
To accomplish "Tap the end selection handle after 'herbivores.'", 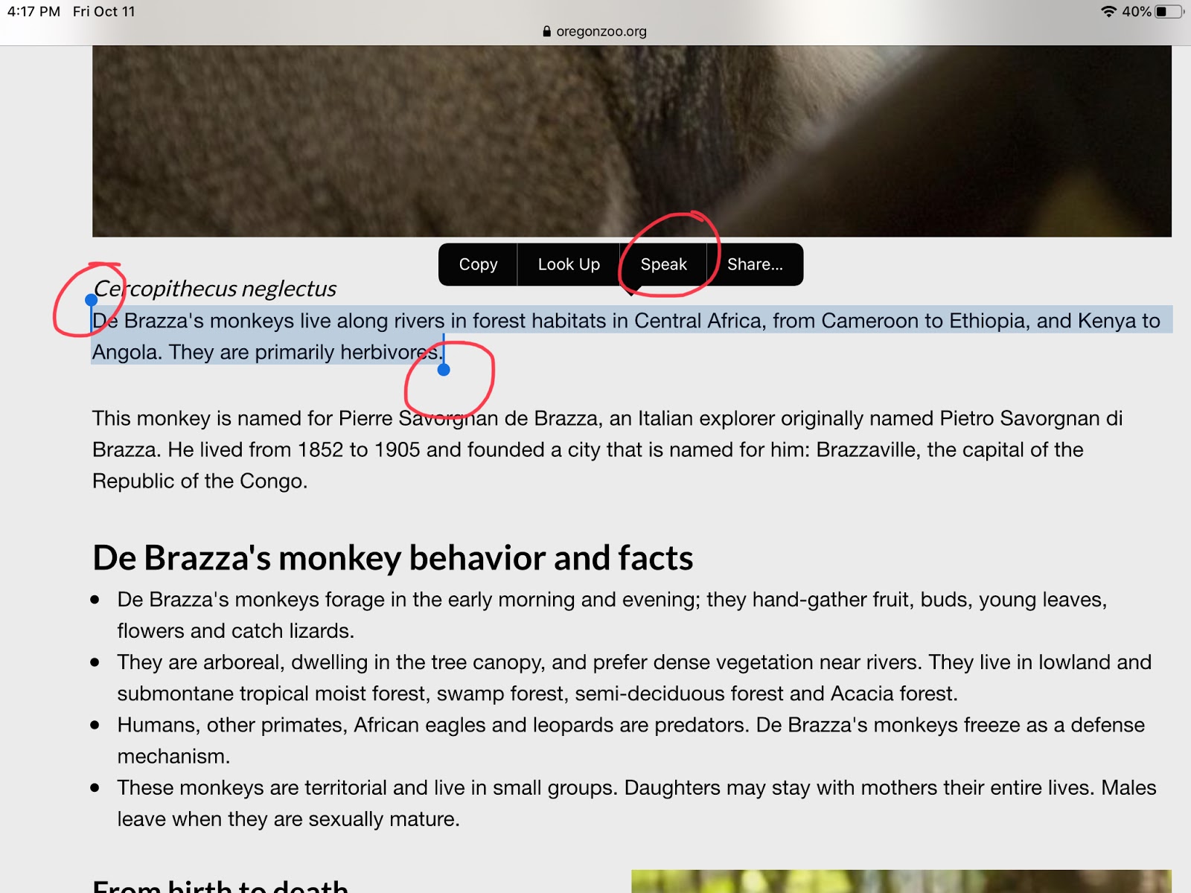I will (444, 370).
